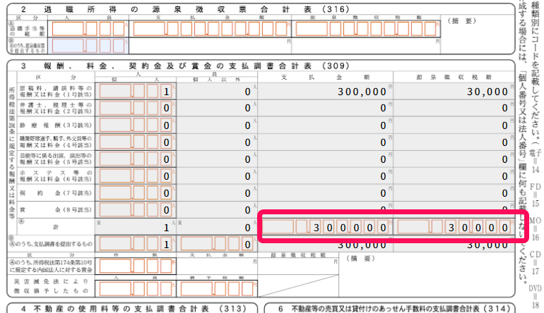
Task: Click the section 3 heading 報酬、料金、契約金及び賞金 (309)
Action: click(185, 66)
